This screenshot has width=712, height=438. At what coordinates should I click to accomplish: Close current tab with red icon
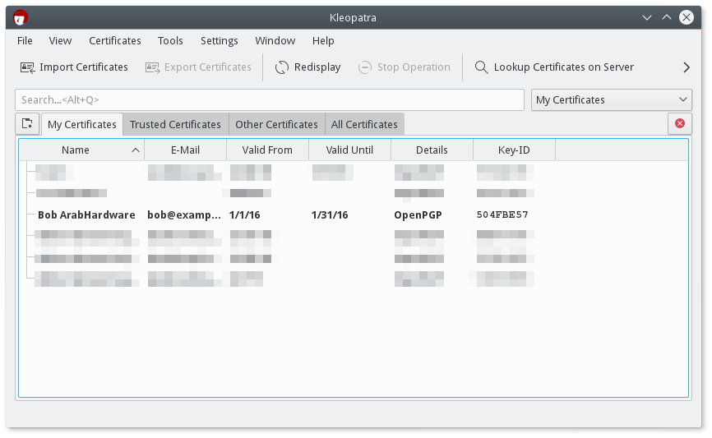click(x=680, y=123)
